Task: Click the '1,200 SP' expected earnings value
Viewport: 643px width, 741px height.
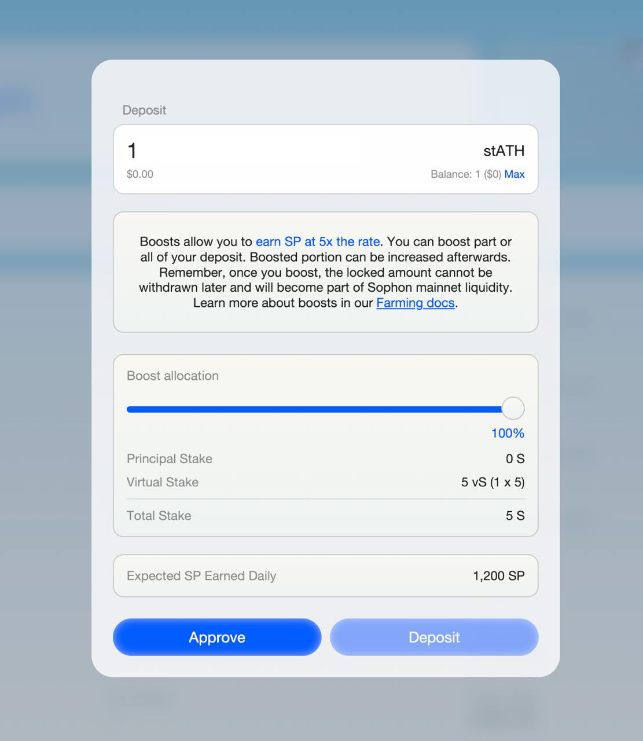Action: tap(498, 576)
